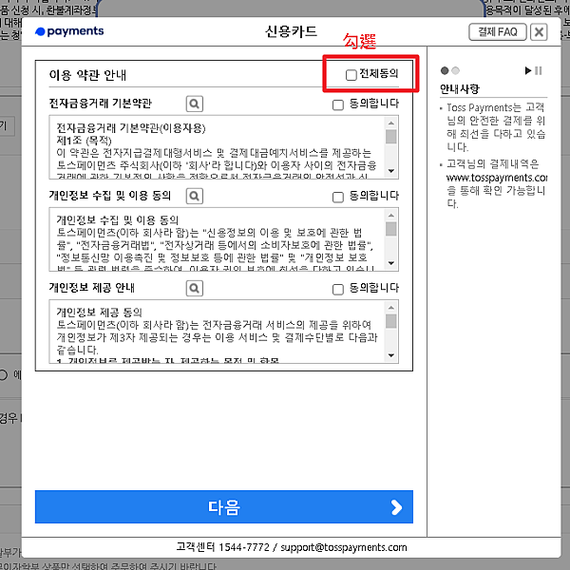
Task: Open magnifier for 전자금융거래 기본약관 terms
Action: [x=195, y=104]
